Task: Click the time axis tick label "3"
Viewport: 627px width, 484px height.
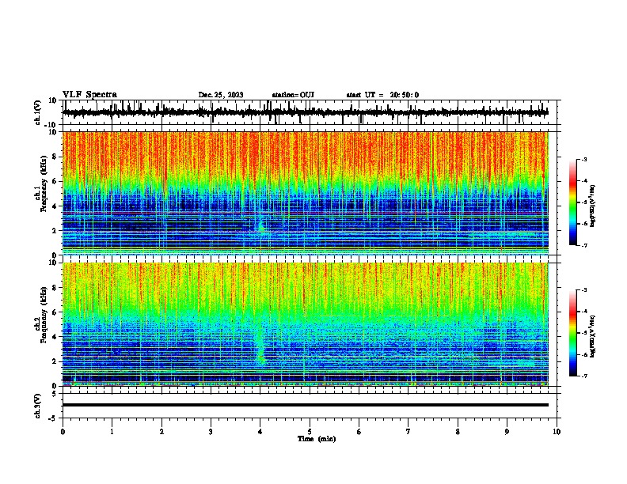Action: (211, 432)
